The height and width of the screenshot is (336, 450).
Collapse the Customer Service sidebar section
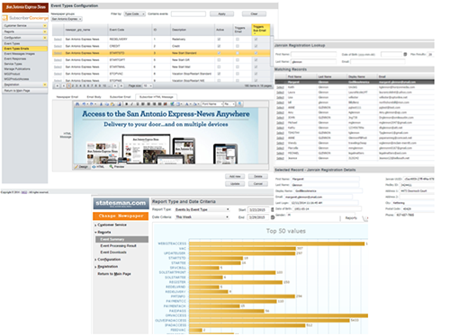pyautogui.click(x=45, y=26)
